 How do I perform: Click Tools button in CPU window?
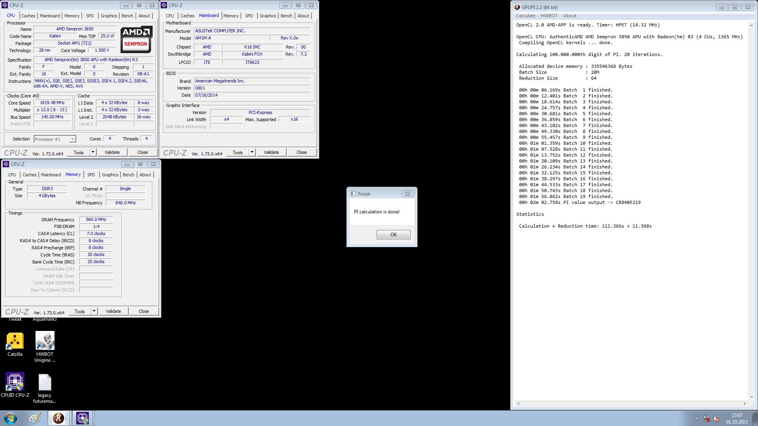click(x=78, y=152)
